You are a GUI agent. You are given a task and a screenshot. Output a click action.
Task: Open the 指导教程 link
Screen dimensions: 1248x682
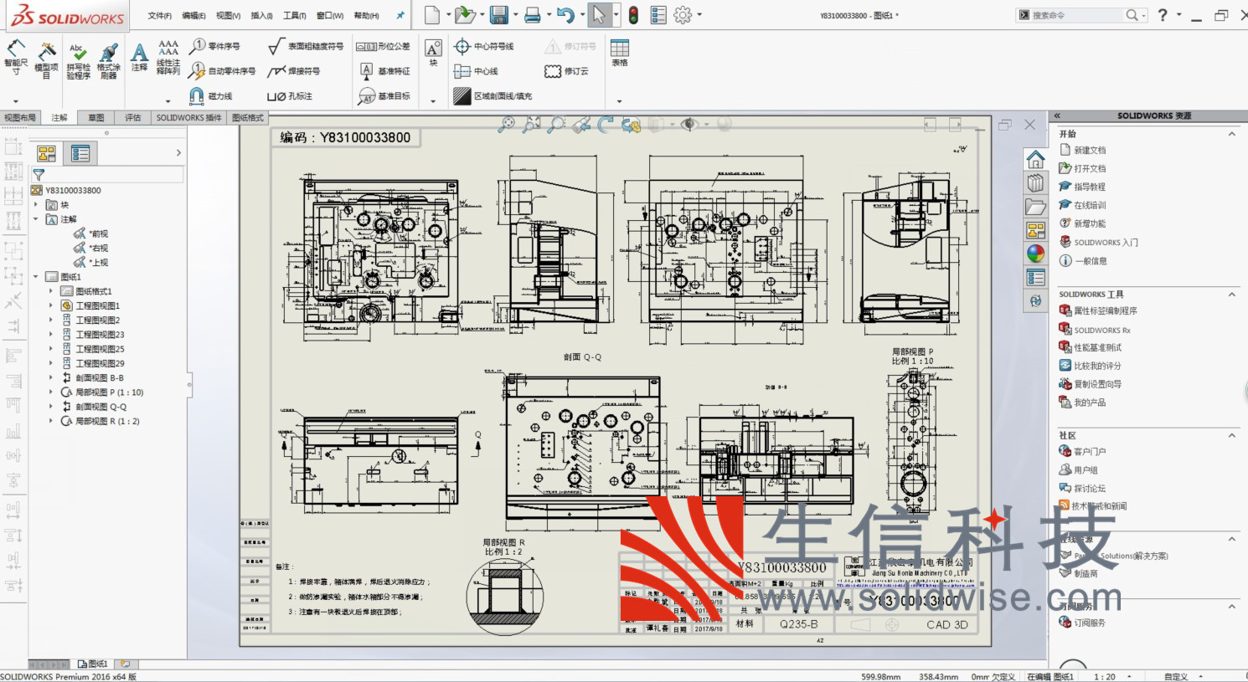point(1090,187)
